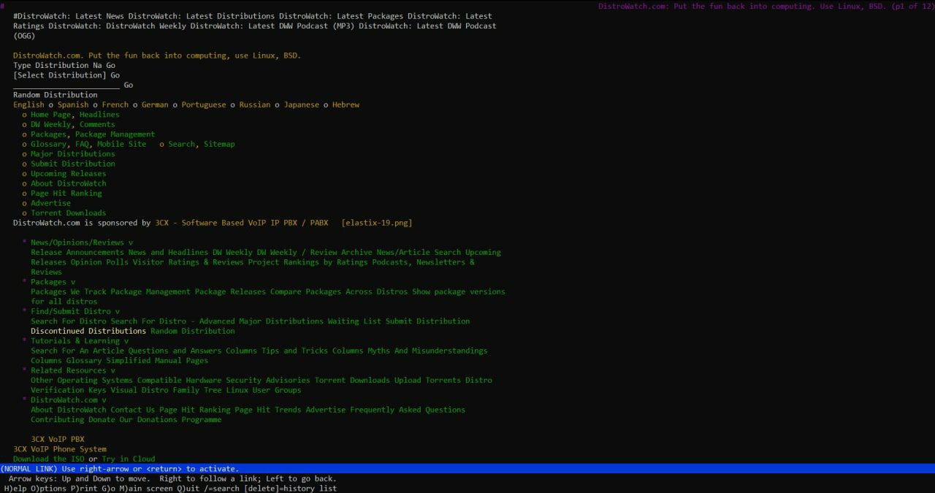
Task: Select the highlighted Discontinued Distributions link
Action: pyautogui.click(x=88, y=331)
